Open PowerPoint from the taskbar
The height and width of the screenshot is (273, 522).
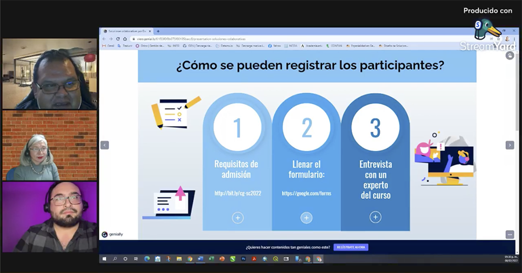click(x=222, y=259)
